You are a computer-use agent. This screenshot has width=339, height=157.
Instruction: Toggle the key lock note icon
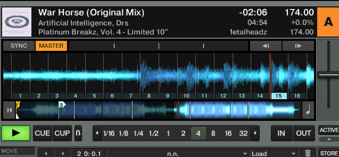[308, 110]
